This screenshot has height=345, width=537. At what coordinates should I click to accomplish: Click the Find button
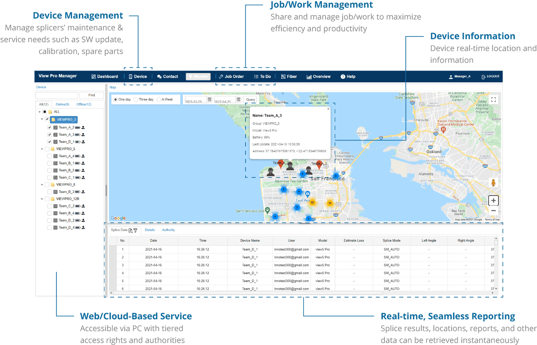(x=91, y=95)
